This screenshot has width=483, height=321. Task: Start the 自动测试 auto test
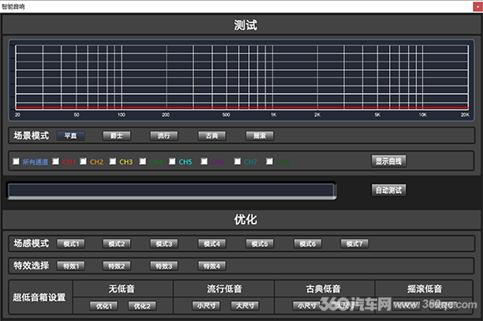[389, 190]
